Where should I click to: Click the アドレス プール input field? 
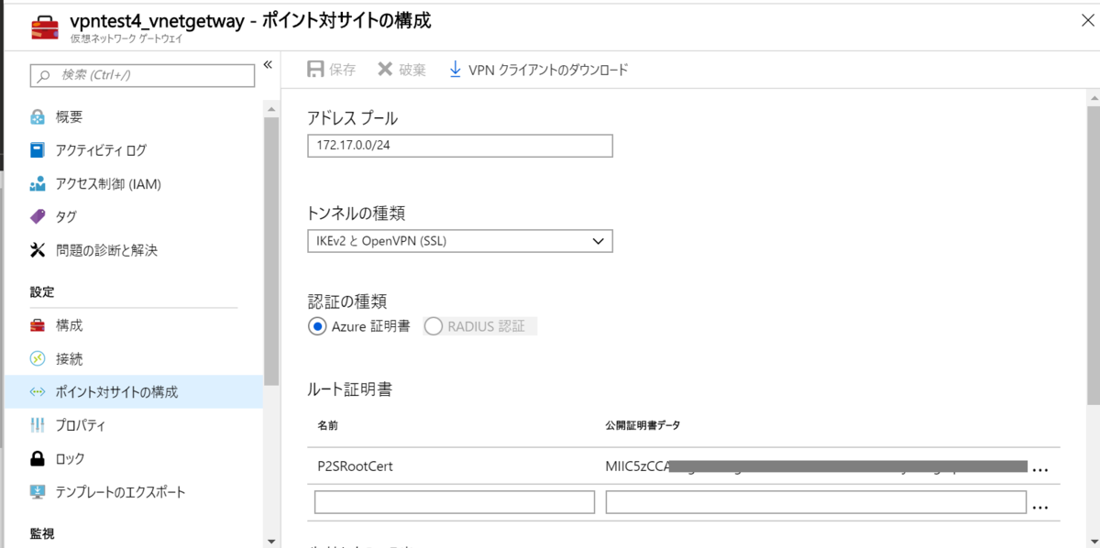click(460, 146)
